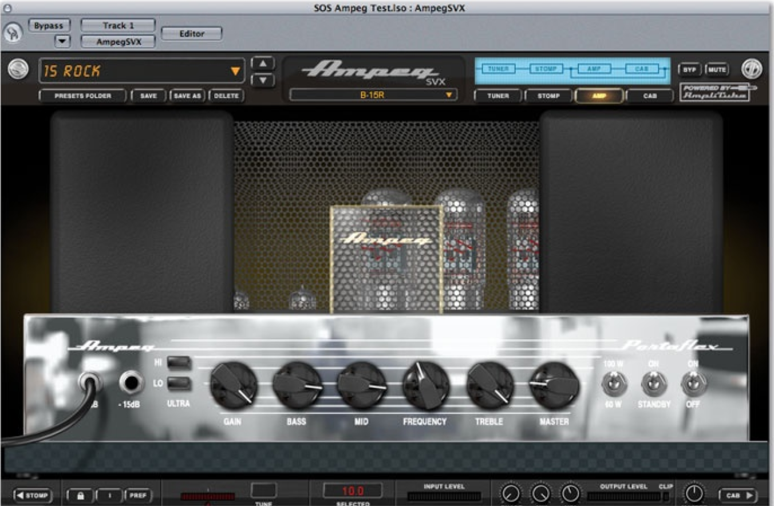Toggle the Bypass button in plugin header
Screen dimensions: 774x506
pos(49,26)
